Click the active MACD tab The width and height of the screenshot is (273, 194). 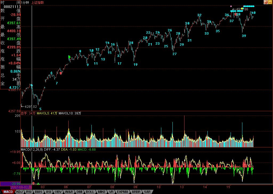(x=8, y=192)
